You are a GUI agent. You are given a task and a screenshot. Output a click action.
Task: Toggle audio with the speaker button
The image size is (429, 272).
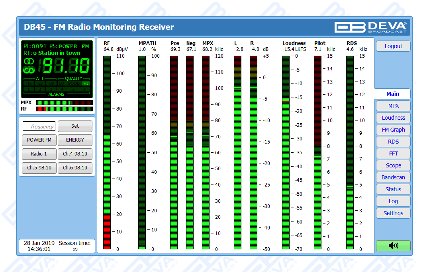click(393, 245)
